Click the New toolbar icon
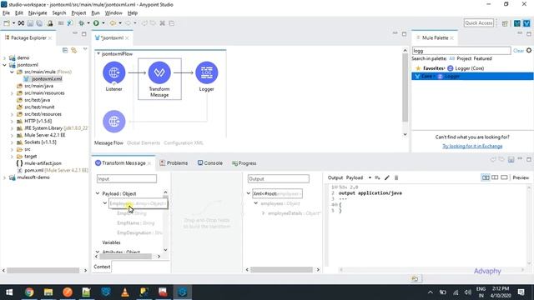The height and width of the screenshot is (300, 534). (7, 23)
